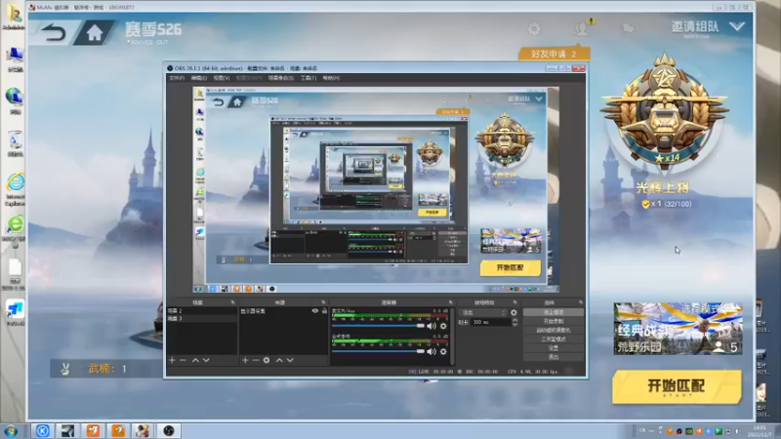Expand the 邀请组队 dropdown chevron

pos(737,26)
